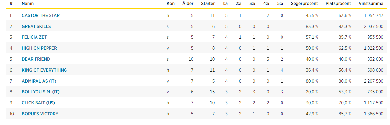This screenshot has width=390, height=125.
Task: Sort by the Starter column header
Action: click(x=208, y=4)
